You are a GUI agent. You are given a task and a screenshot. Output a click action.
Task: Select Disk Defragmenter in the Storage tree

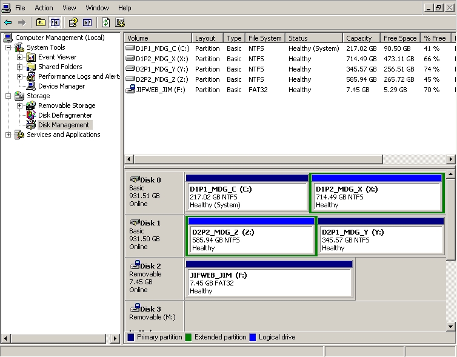[65, 115]
